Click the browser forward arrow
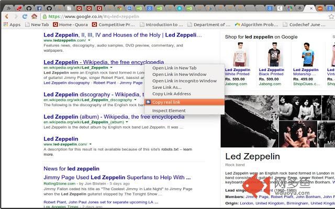 (16, 16)
